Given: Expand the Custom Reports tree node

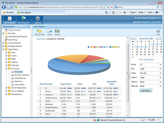Looking at the screenshot, I should (x=3, y=43).
